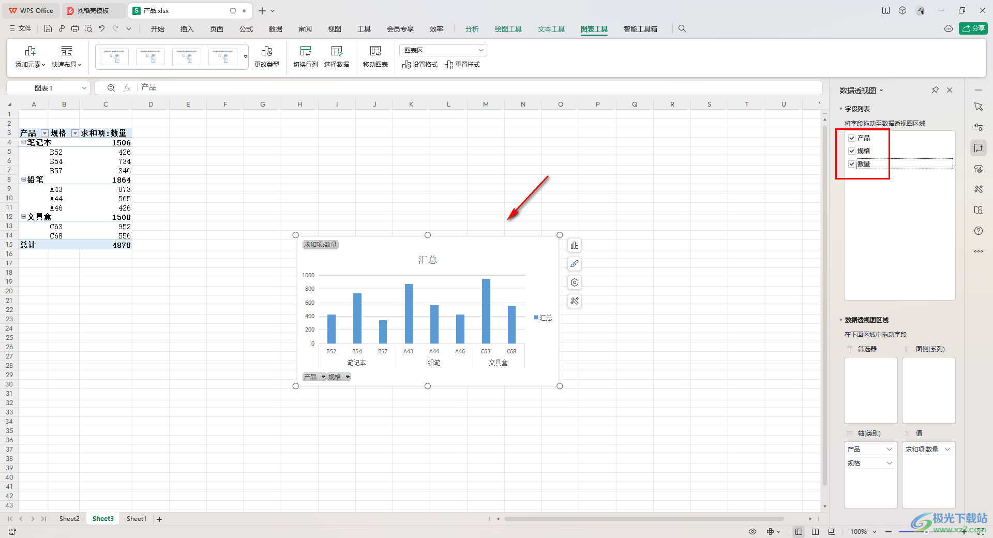Click Move Chart (移动图表) icon
The height and width of the screenshot is (538, 993).
tap(375, 57)
